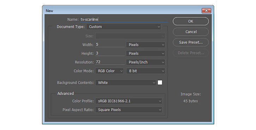Viewport: 256px width, 130px height.
Task: Close the New dialog with the X
Action: tap(206, 11)
